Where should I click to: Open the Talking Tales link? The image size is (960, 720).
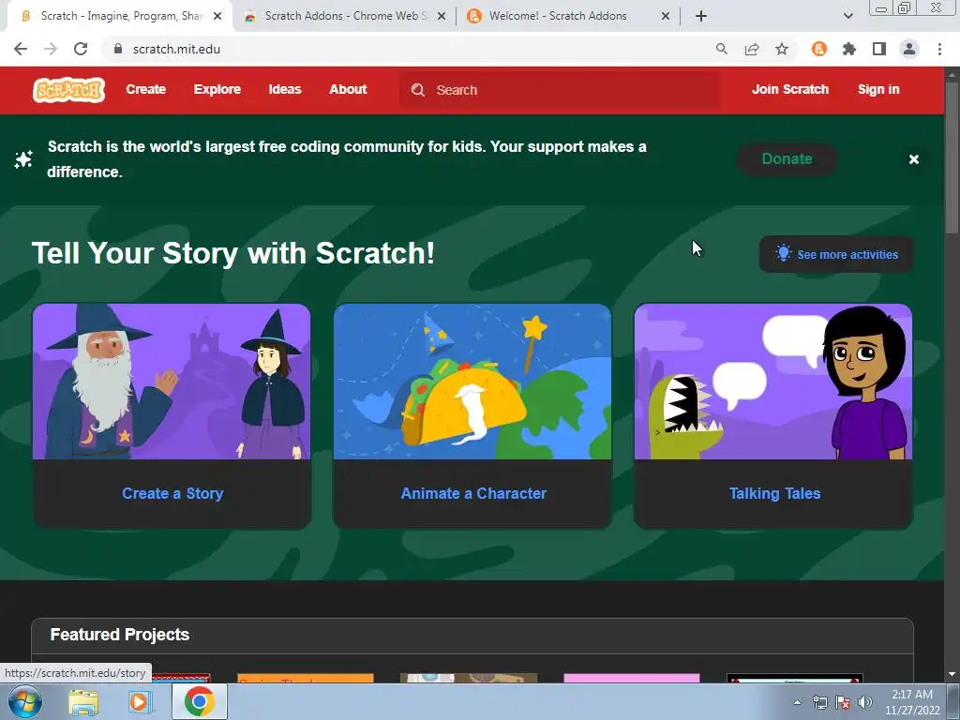[774, 493]
